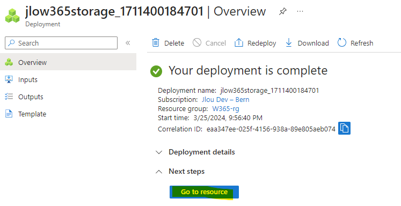The width and height of the screenshot is (401, 206).
Task: Select Overview in the left menu
Action: (x=68, y=62)
